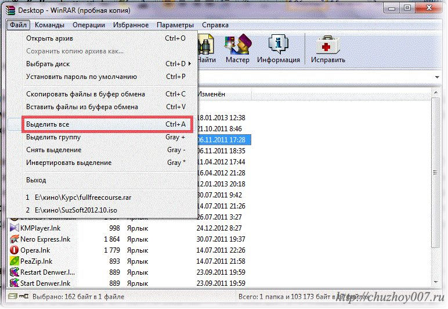
Task: Select file name Opera.lnk
Action: click(35, 250)
